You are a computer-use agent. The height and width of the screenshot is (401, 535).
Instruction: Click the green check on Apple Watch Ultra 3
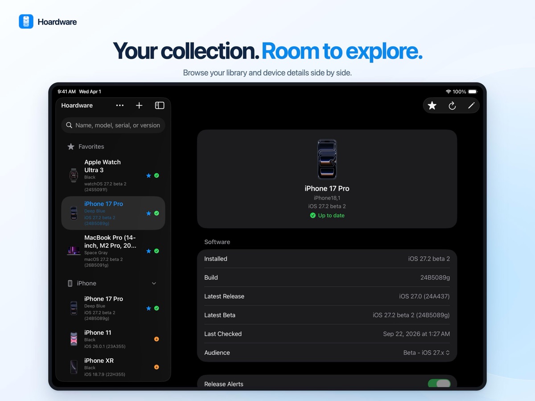click(x=156, y=176)
